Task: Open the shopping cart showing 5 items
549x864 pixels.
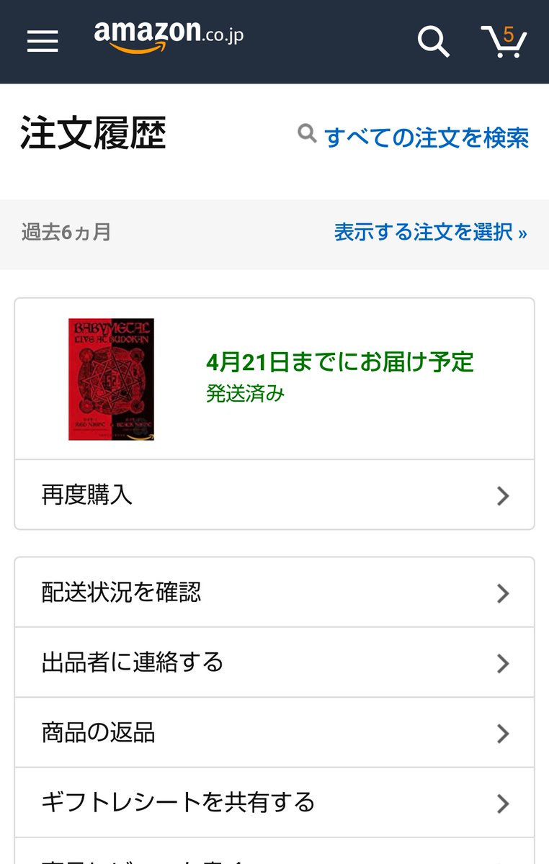Action: [x=504, y=41]
